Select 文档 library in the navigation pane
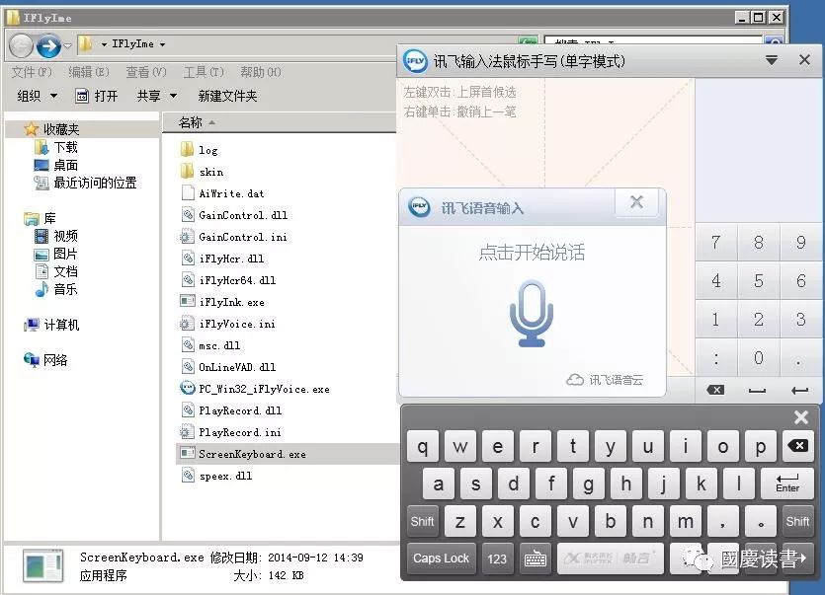This screenshot has height=595, width=825. click(65, 271)
